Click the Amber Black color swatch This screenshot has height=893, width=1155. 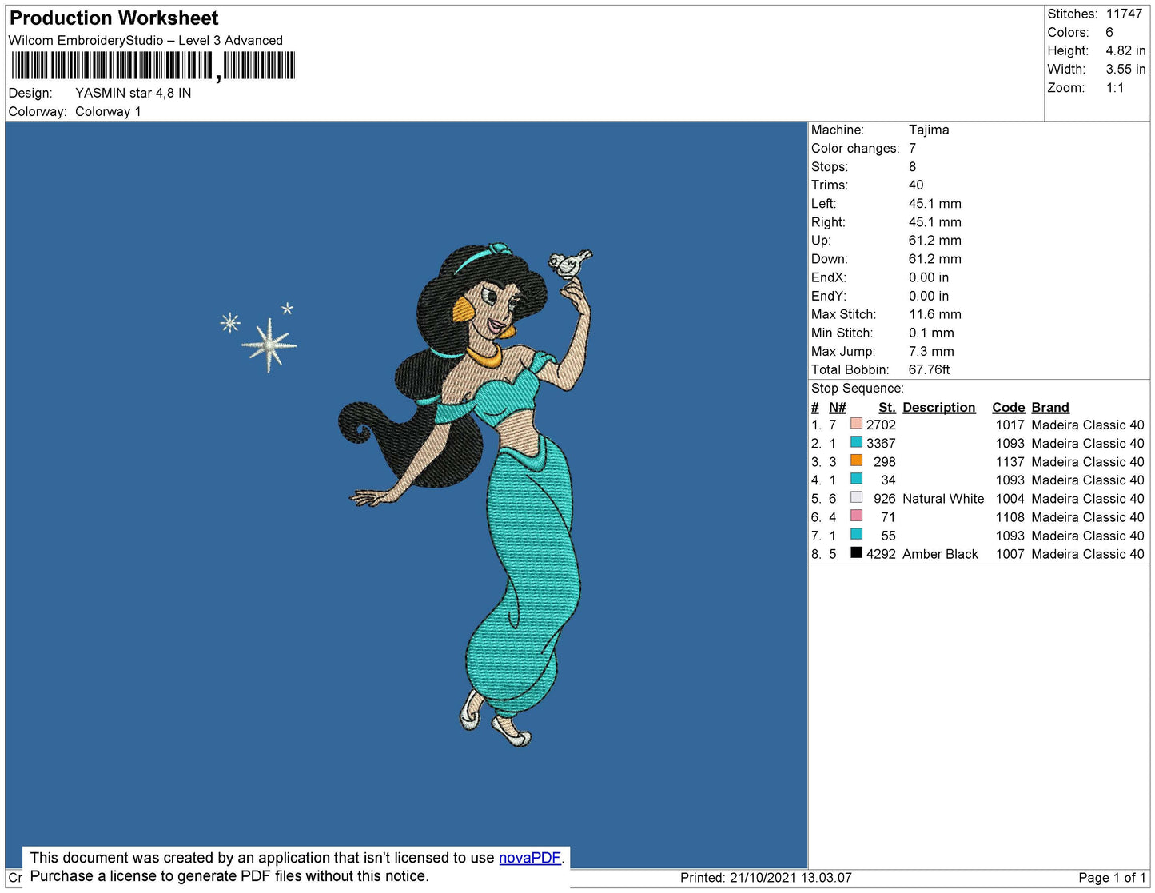(x=856, y=552)
